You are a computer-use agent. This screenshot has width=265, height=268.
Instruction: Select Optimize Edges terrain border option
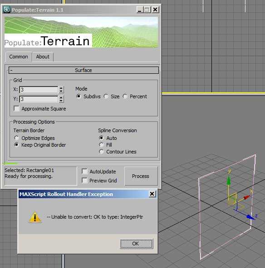click(16, 138)
